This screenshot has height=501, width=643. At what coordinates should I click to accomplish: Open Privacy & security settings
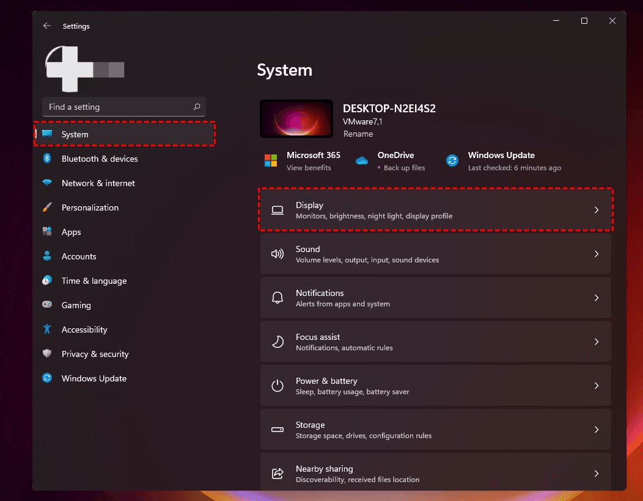(x=95, y=354)
